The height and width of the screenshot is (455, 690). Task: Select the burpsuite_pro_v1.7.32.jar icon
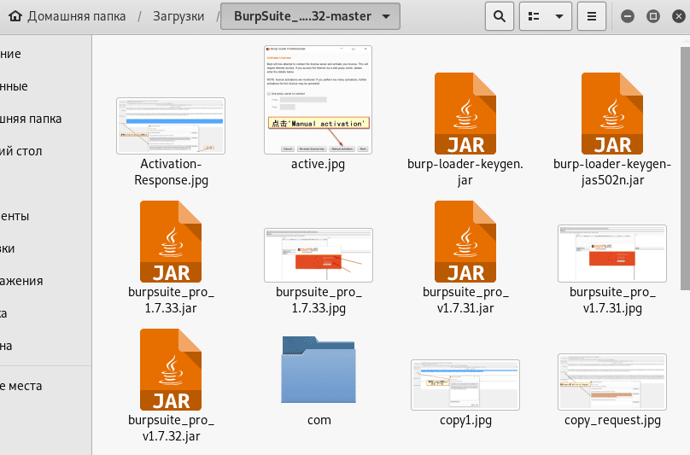point(171,369)
